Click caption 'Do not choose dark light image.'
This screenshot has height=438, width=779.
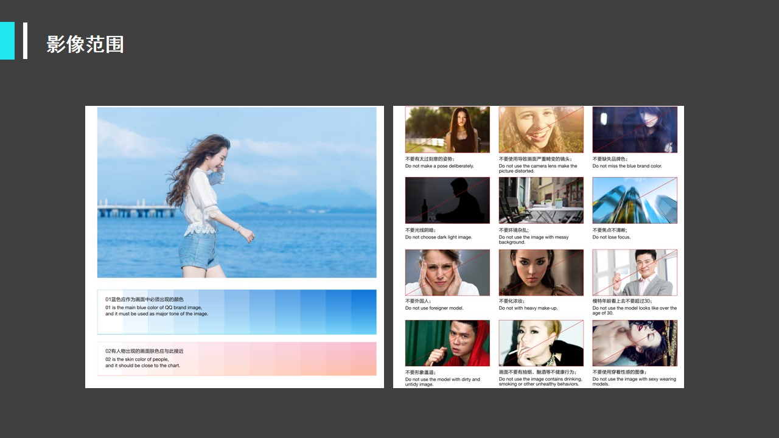[439, 237]
